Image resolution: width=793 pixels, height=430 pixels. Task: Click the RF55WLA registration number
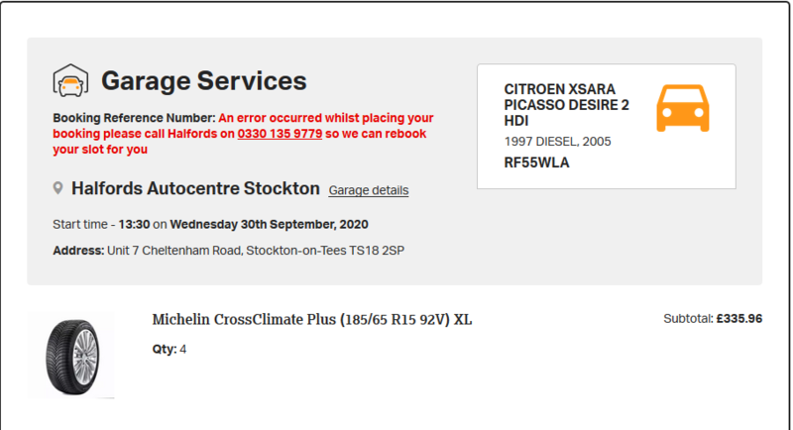point(537,162)
